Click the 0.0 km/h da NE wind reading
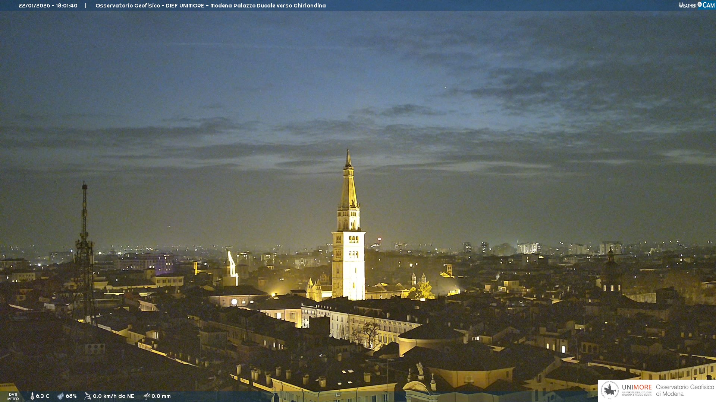This screenshot has width=716, height=402. click(113, 396)
